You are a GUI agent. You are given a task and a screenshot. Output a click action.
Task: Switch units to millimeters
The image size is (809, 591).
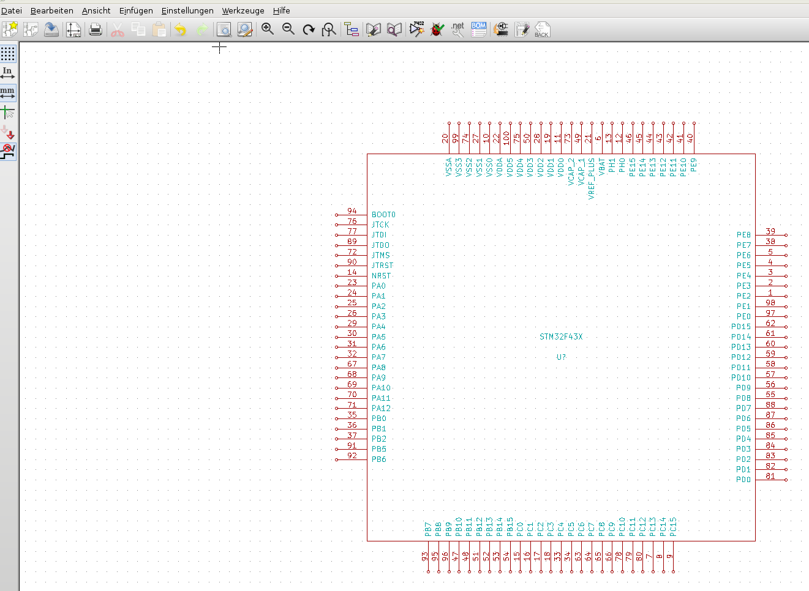[8, 93]
